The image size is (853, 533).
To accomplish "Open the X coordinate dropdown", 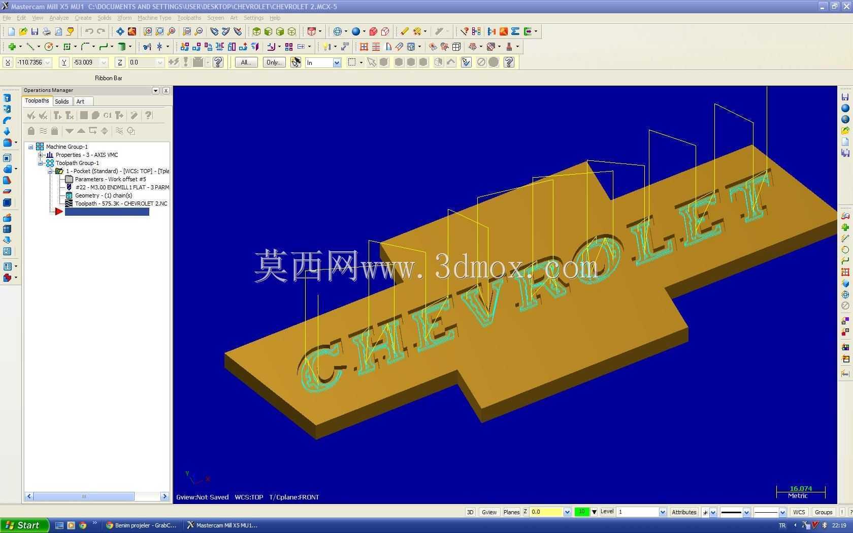I will pos(48,62).
